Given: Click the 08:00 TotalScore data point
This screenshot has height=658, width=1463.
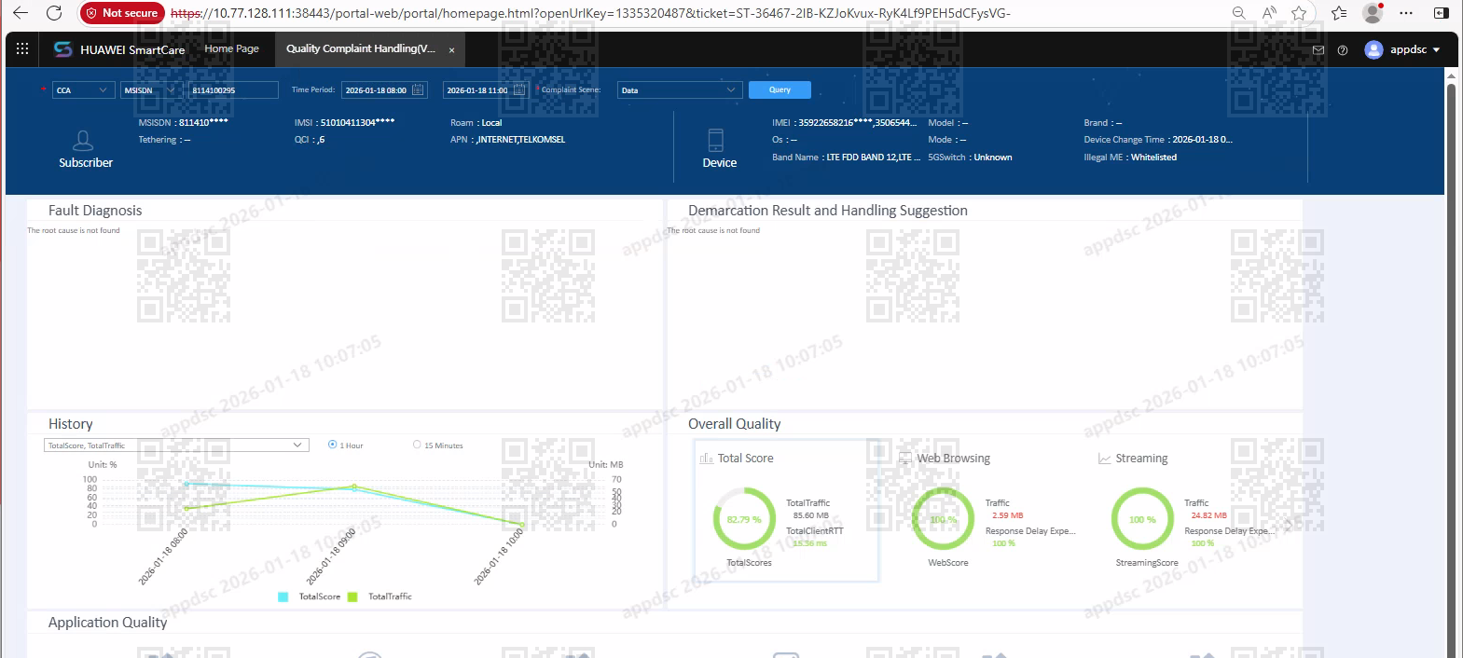Looking at the screenshot, I should [186, 484].
